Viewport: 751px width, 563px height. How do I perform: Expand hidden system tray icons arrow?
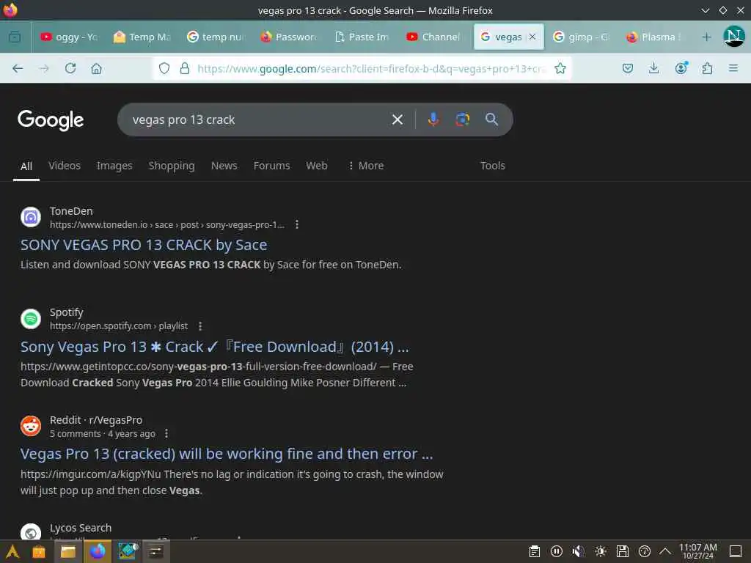[x=665, y=551]
